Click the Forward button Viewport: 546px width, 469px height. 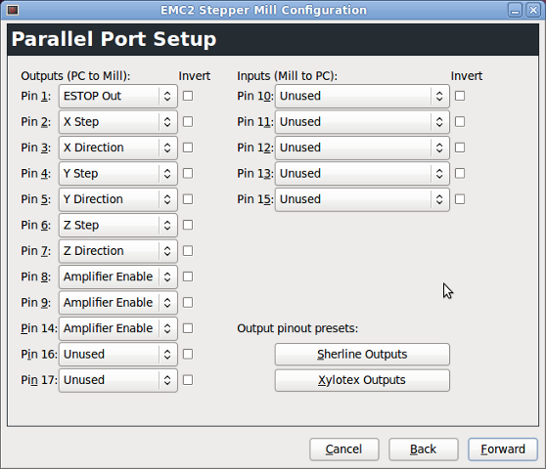tap(503, 449)
